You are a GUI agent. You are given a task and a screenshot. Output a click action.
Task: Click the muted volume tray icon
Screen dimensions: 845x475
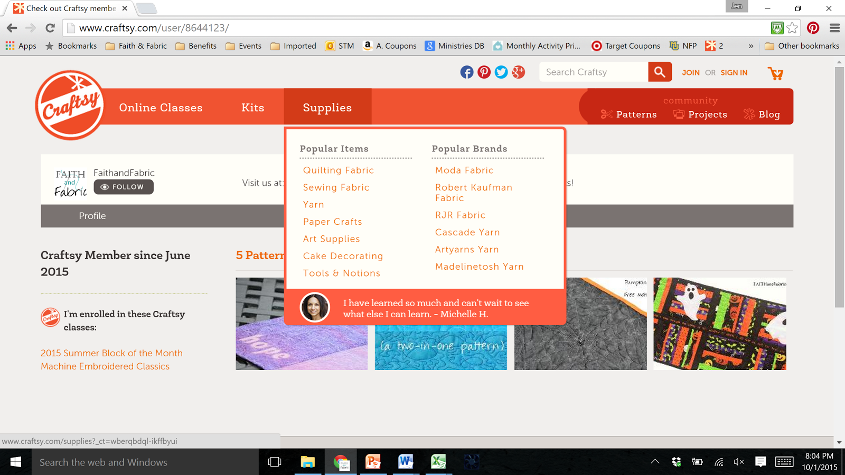739,462
